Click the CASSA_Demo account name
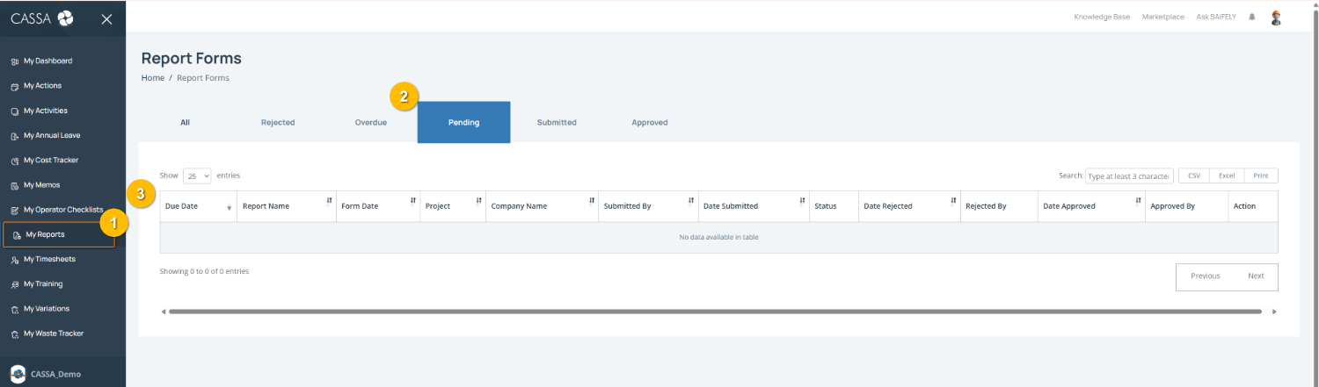This screenshot has width=1319, height=387. click(55, 374)
